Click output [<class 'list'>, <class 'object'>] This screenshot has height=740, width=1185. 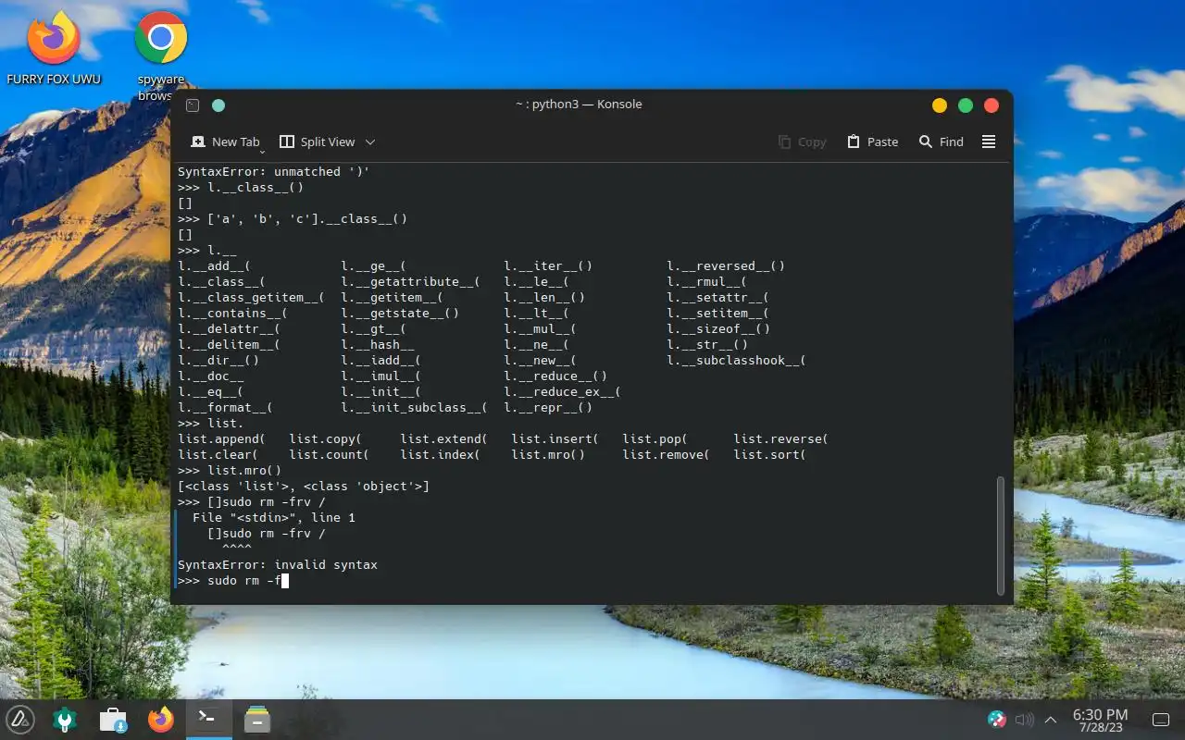click(304, 487)
